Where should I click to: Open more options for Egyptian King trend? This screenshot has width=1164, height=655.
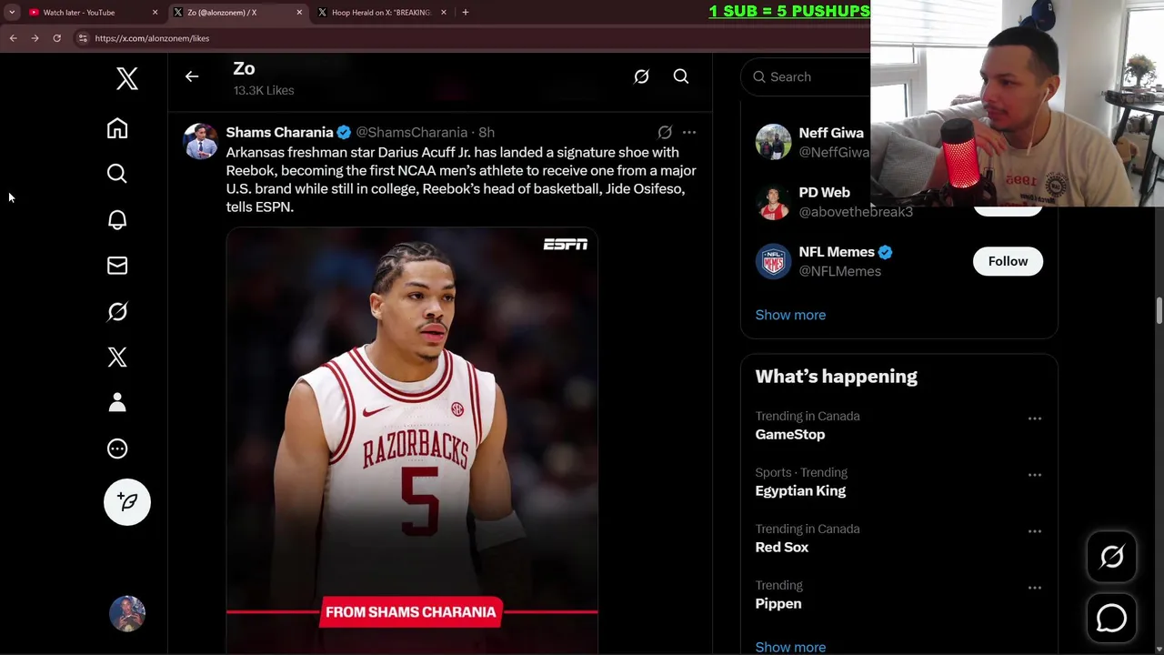1035,475
